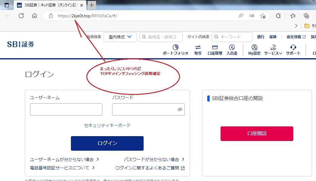The width and height of the screenshot is (316, 181).
Task: Open the 国内株式 dropdown
Action: 120,37
